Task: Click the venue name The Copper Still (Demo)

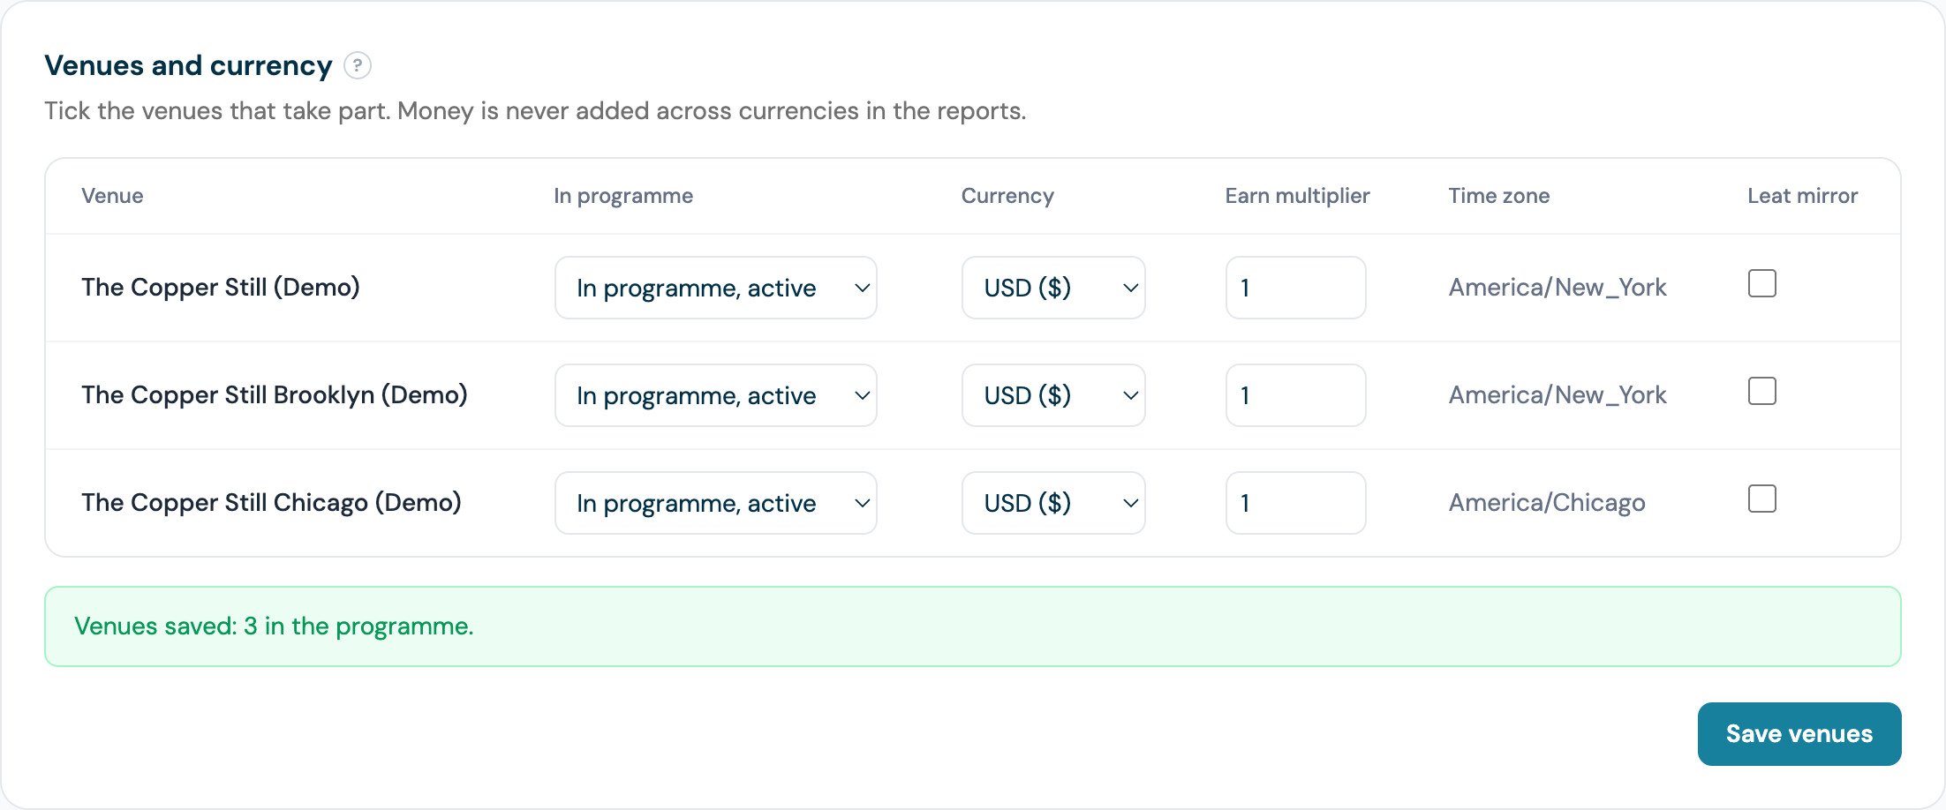Action: [x=221, y=288]
